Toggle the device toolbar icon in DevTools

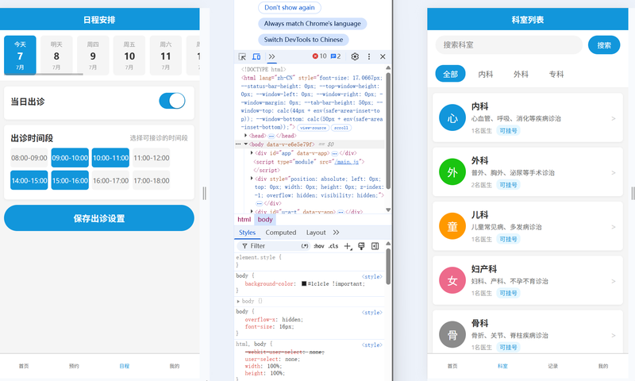[x=256, y=56]
